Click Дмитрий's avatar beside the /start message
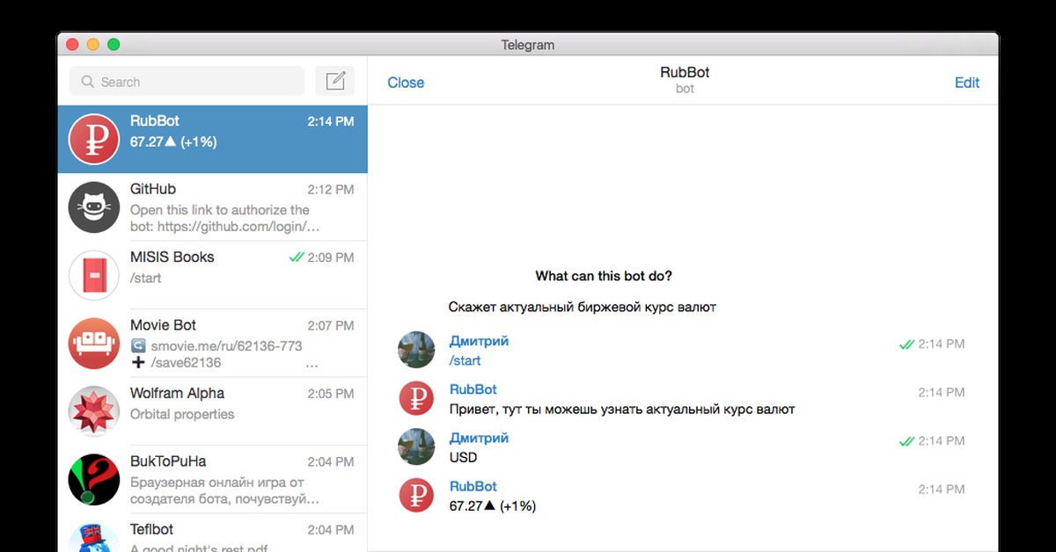This screenshot has width=1056, height=552. (x=417, y=350)
